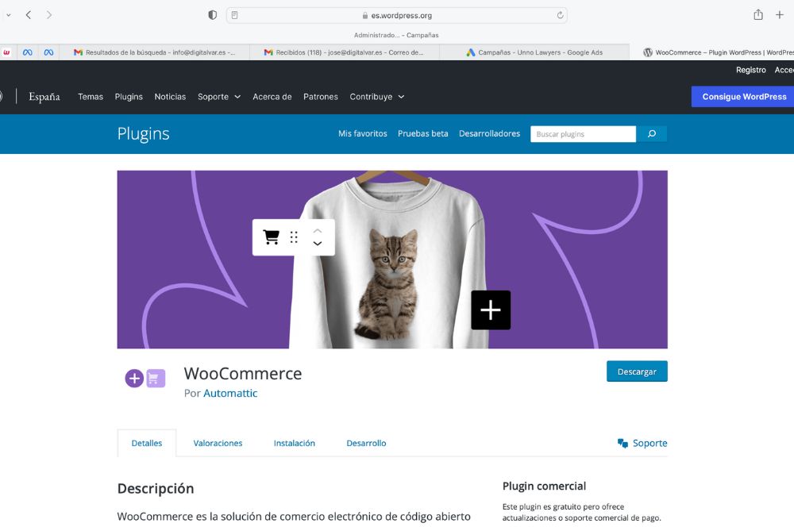Click the black plus block inserter on the shirt
Screen dimensions: 794x527
490,310
